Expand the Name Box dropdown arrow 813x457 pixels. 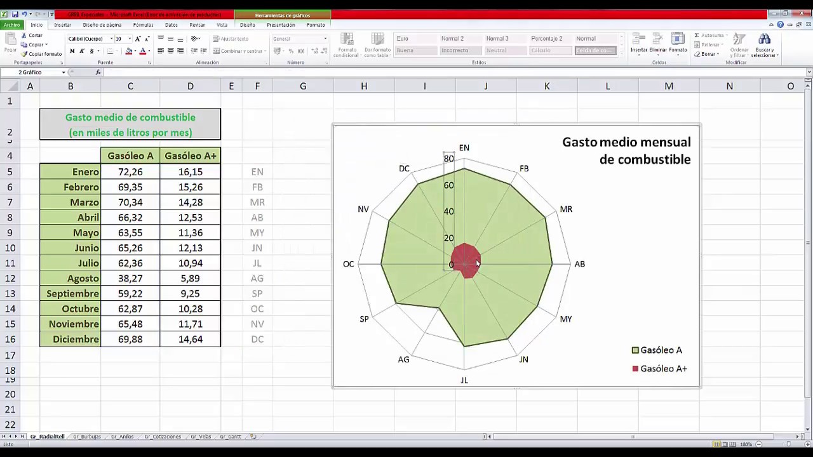[x=63, y=72]
